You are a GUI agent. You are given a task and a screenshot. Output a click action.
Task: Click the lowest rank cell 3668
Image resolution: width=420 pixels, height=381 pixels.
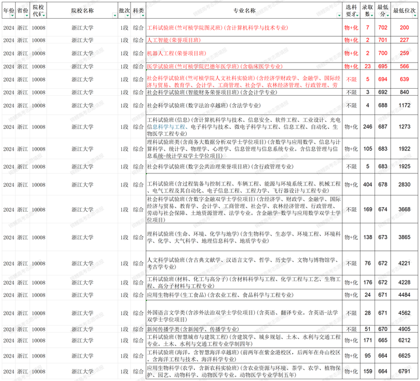(404, 209)
